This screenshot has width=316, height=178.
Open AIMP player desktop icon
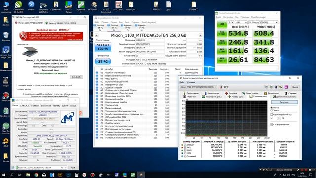tap(6, 142)
